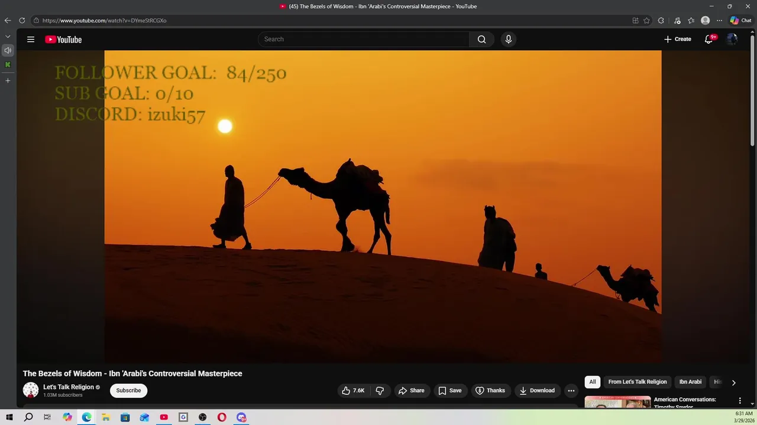Viewport: 757px width, 425px height.
Task: Open Let's Talk Religion channel avatar
Action: tap(31, 390)
